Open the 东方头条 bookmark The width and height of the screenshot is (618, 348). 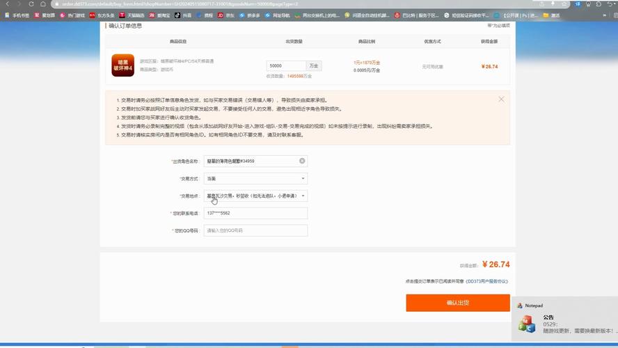coord(102,15)
